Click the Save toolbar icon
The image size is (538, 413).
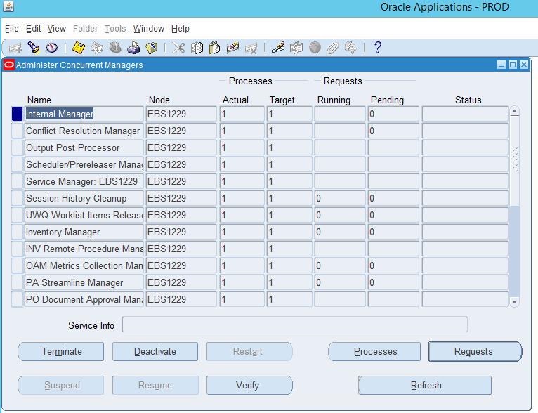pos(79,48)
